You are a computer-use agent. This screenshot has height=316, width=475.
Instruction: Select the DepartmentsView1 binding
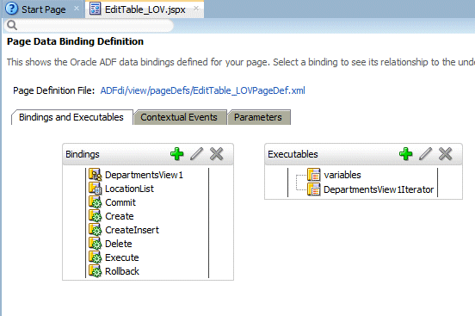point(144,175)
